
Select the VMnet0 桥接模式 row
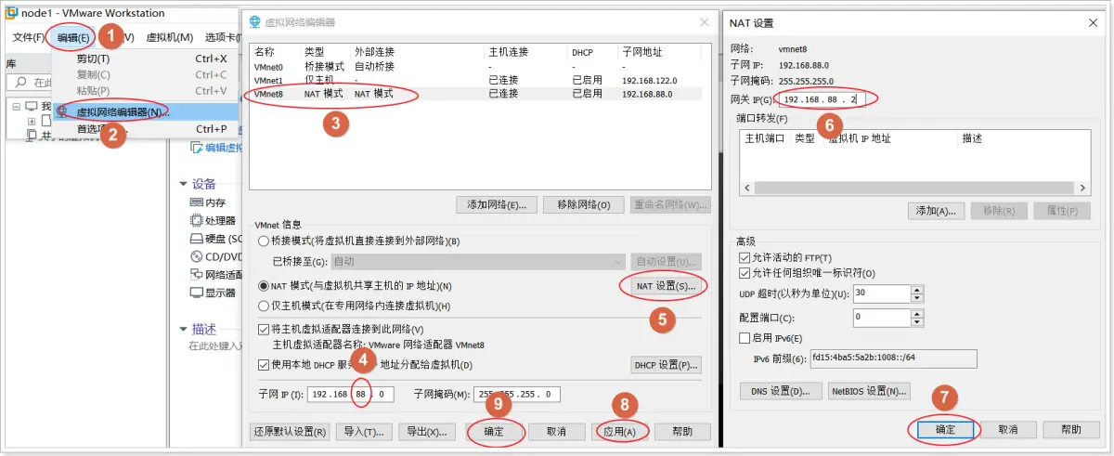pos(481,67)
